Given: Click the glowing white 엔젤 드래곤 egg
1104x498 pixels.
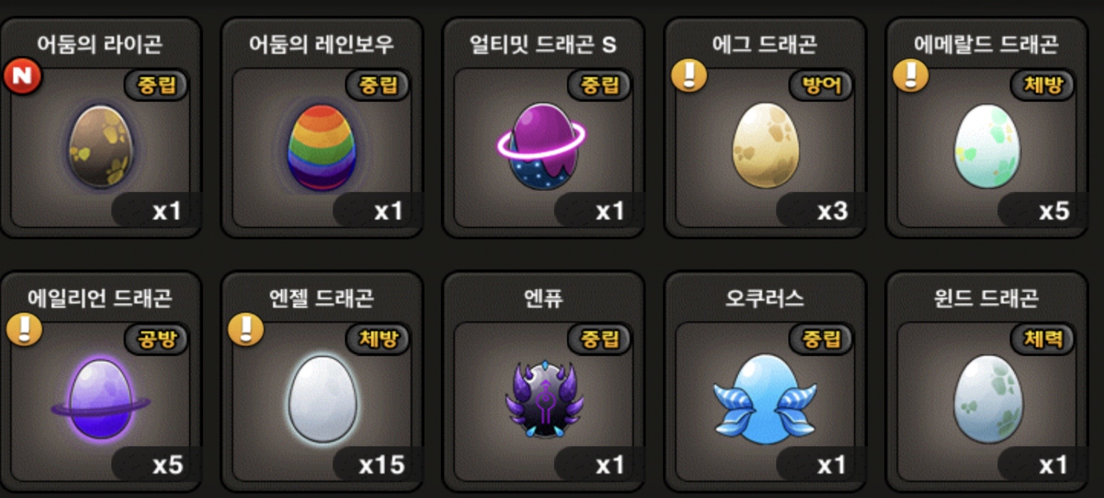Looking at the screenshot, I should pos(322,399).
